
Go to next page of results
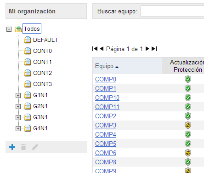click(147, 49)
